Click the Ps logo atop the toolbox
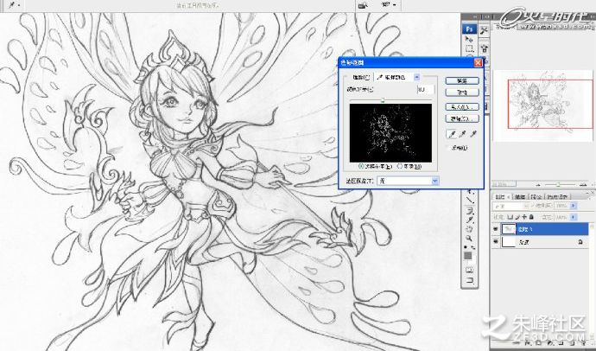596x351 pixels. (469, 29)
